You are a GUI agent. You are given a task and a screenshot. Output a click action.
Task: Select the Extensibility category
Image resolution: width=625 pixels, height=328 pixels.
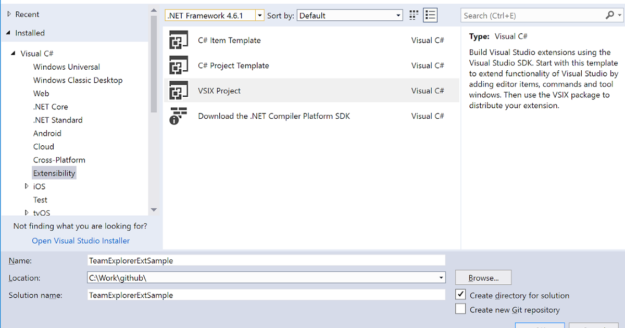click(x=54, y=172)
